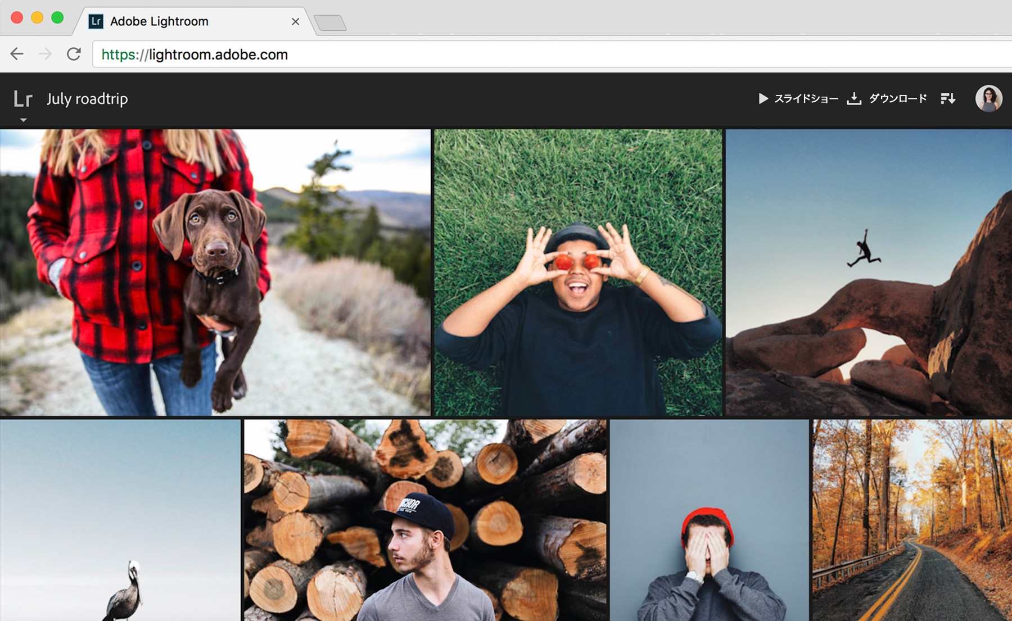The image size is (1012, 621).
Task: Go back with browser back arrow
Action: [x=17, y=54]
